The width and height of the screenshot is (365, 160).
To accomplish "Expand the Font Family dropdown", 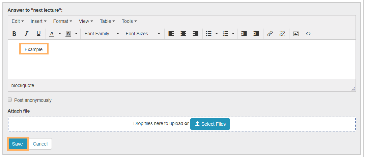I will [x=102, y=34].
